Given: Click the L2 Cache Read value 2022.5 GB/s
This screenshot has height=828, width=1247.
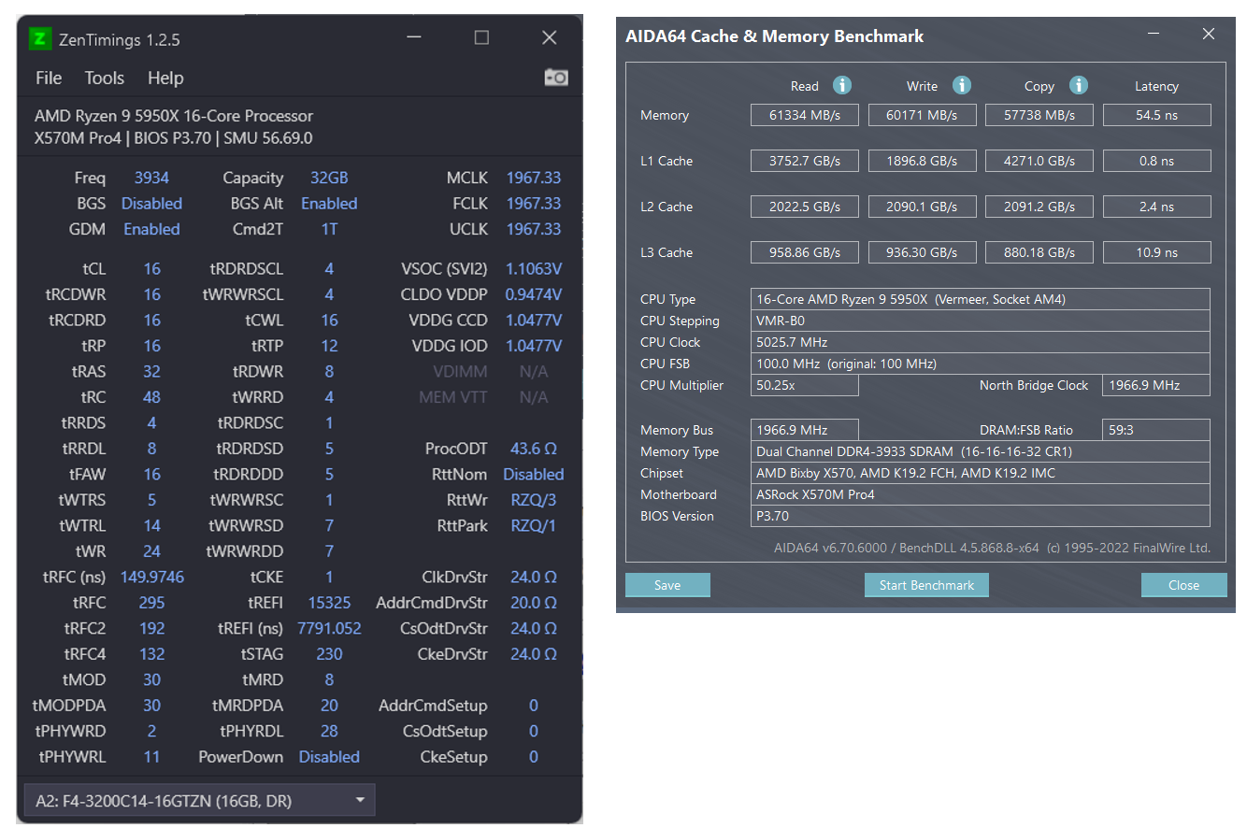Looking at the screenshot, I should point(805,207).
